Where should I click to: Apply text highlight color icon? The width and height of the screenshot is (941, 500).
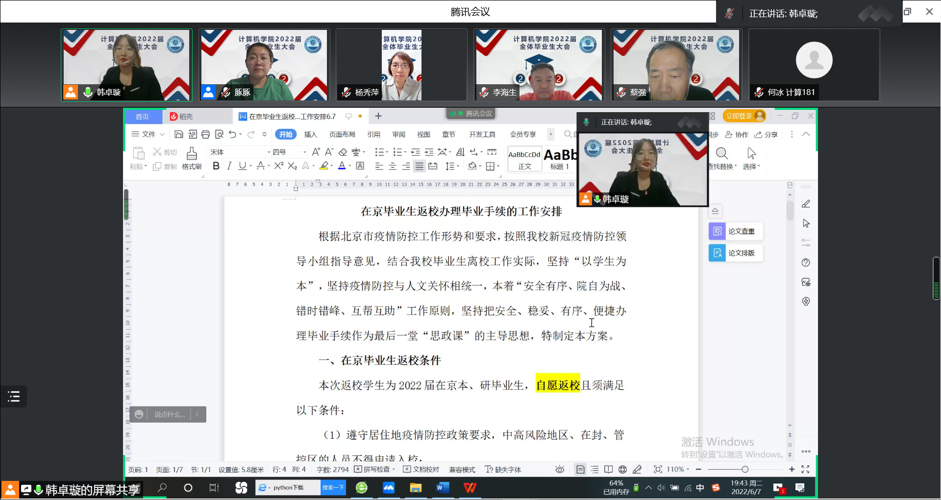point(323,166)
